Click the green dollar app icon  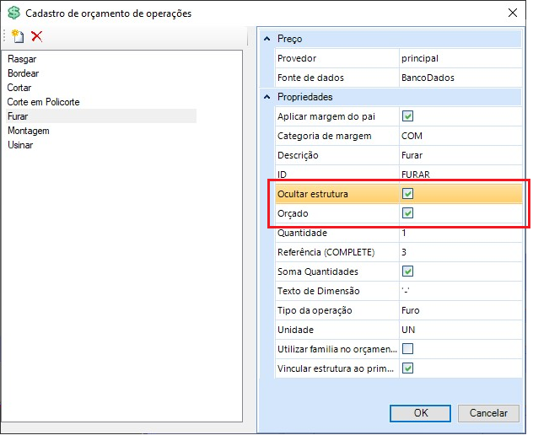click(14, 13)
